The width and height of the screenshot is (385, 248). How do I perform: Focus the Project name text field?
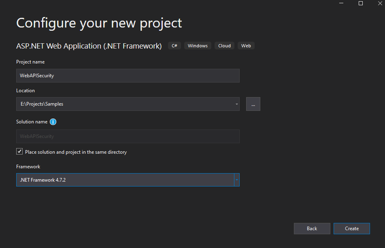[x=128, y=76]
